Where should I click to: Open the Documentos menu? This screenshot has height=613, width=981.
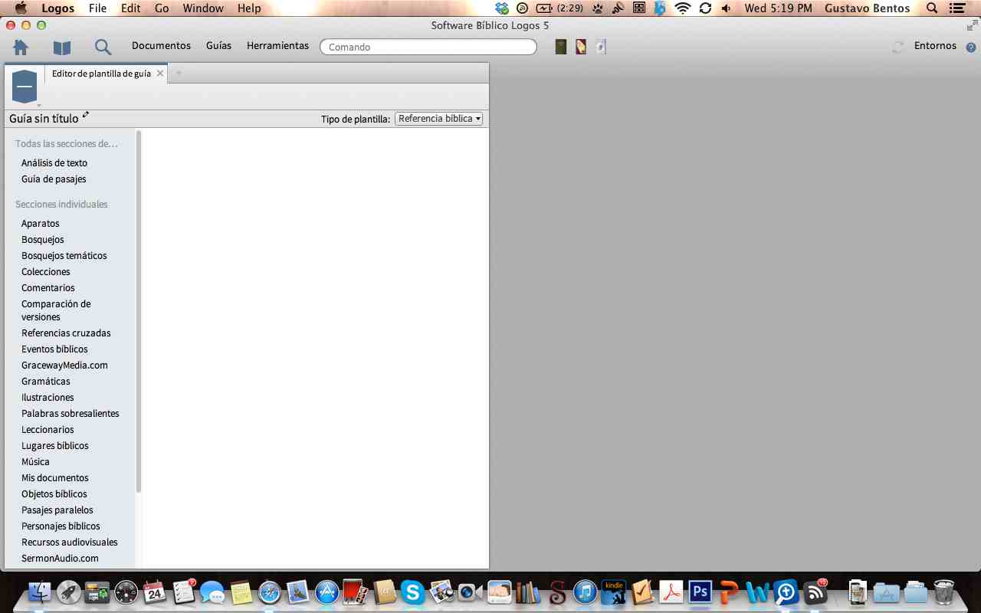pyautogui.click(x=161, y=46)
